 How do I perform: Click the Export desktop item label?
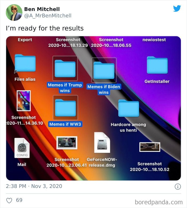point(25,40)
